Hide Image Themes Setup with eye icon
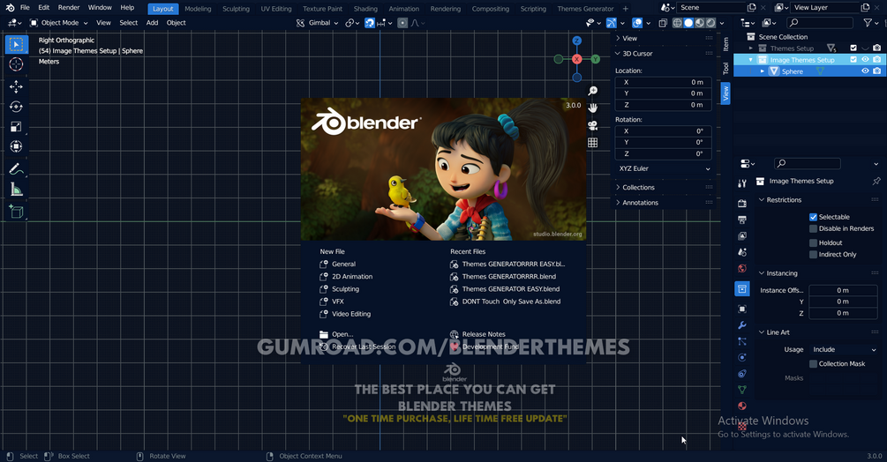The height and width of the screenshot is (462, 887). click(865, 60)
